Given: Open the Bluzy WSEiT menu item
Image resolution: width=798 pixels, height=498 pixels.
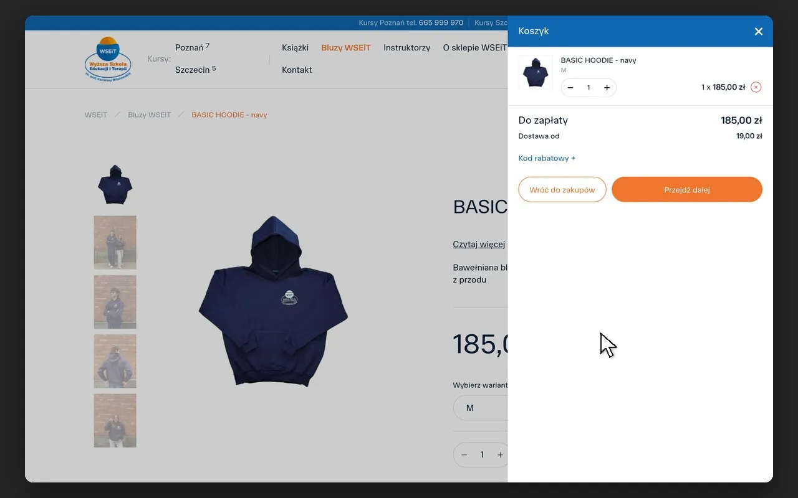Looking at the screenshot, I should coord(346,47).
